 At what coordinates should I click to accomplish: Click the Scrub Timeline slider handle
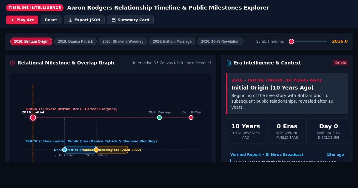291,41
